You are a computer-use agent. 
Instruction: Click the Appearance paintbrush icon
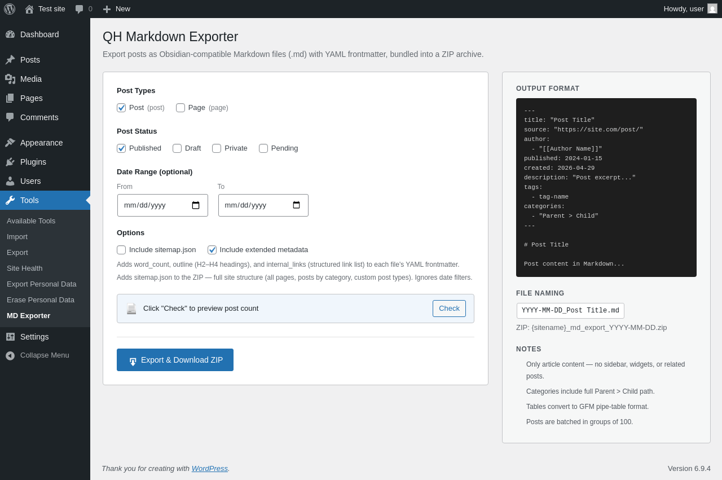[x=10, y=143]
